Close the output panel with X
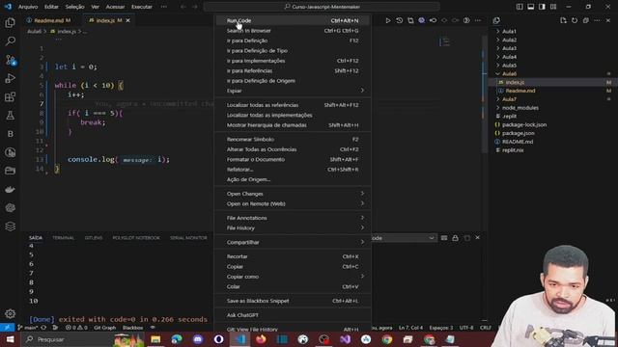Viewport: 618px width, 347px height. pos(478,238)
